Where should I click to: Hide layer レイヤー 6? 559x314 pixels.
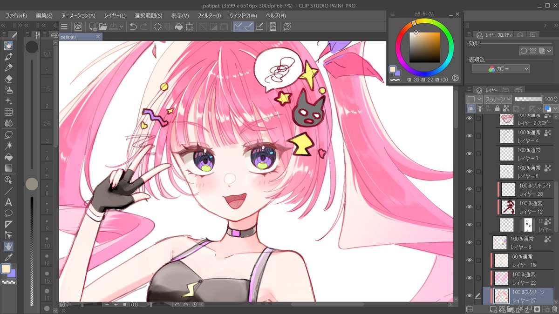click(x=470, y=171)
